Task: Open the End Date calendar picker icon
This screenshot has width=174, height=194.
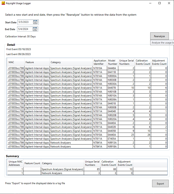Action: coord(35,29)
